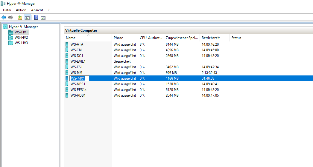Image resolution: width=313 pixels, height=167 pixels.
Task: Click the 14.09:46:41 uptime value
Action: (x=210, y=84)
